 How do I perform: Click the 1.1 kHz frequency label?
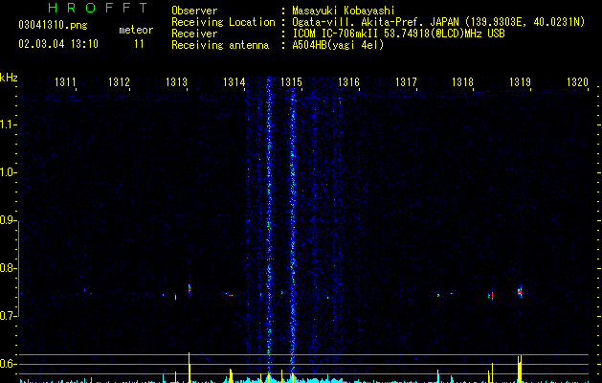tap(8, 124)
